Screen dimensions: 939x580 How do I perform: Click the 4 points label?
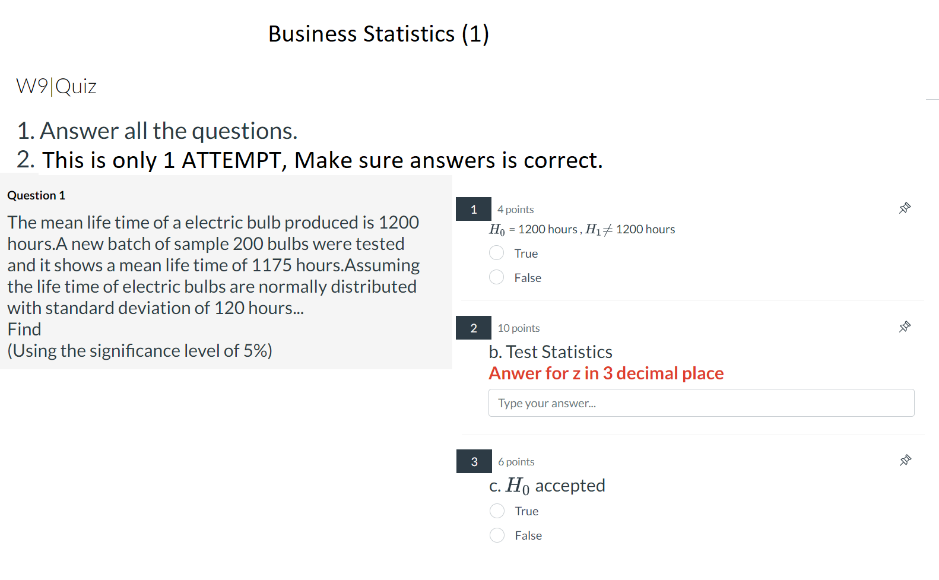pos(515,209)
